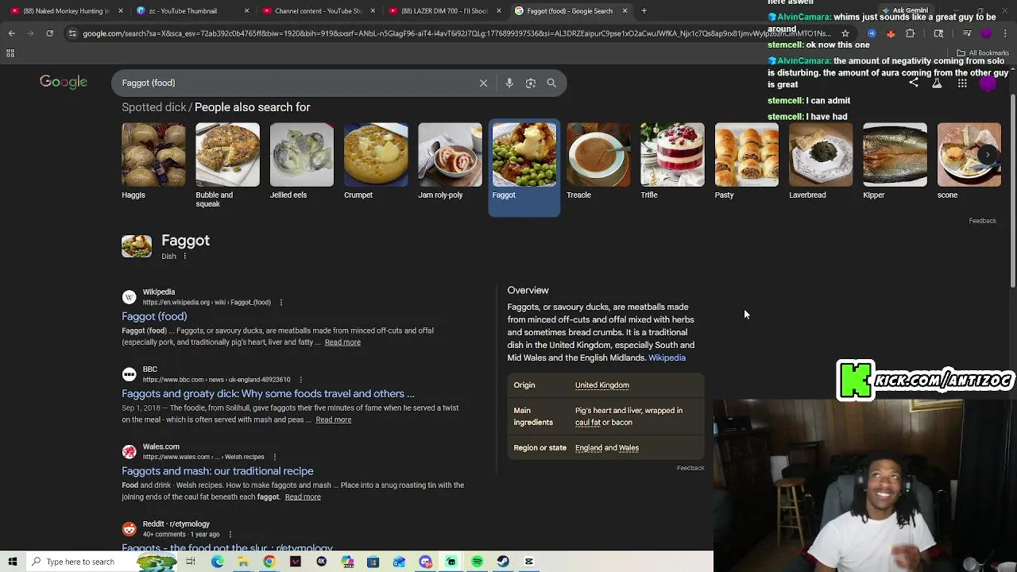
Task: Open the Faggot (food) Wikipedia link
Action: [x=154, y=316]
